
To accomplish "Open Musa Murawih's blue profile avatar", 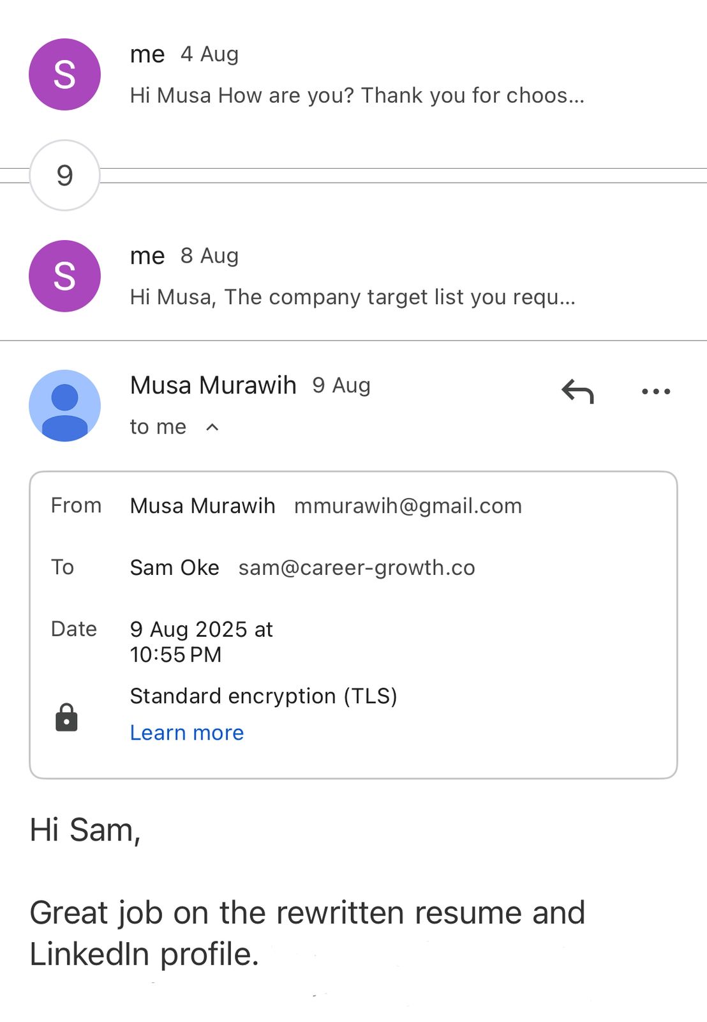I will pyautogui.click(x=64, y=406).
